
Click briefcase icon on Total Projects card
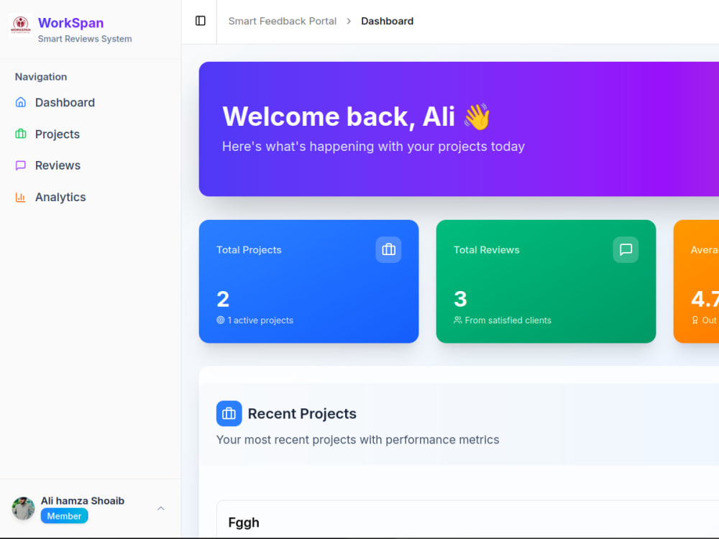tap(388, 250)
